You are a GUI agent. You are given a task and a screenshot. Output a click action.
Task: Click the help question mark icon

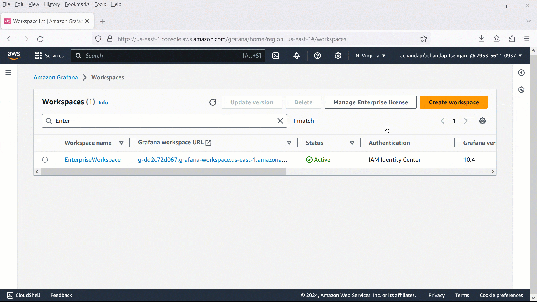pos(317,56)
